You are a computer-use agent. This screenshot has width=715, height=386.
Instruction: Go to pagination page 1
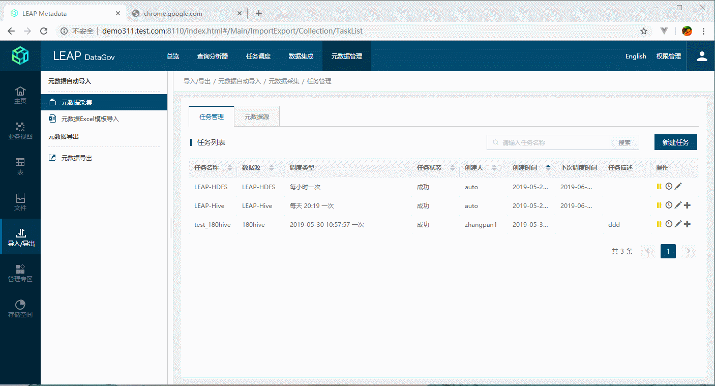click(668, 251)
